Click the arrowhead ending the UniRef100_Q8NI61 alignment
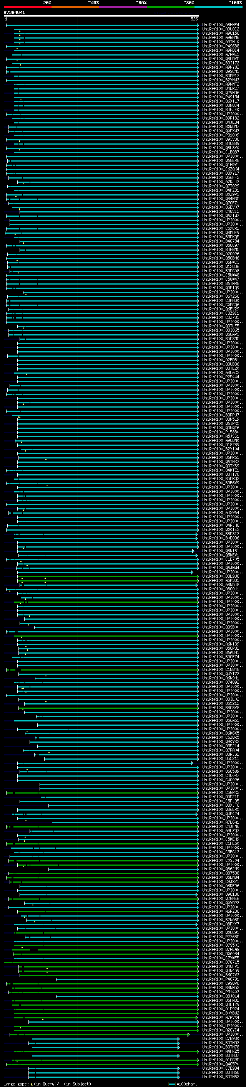Image resolution: width=246 pixels, height=1087 pixels. click(193, 551)
